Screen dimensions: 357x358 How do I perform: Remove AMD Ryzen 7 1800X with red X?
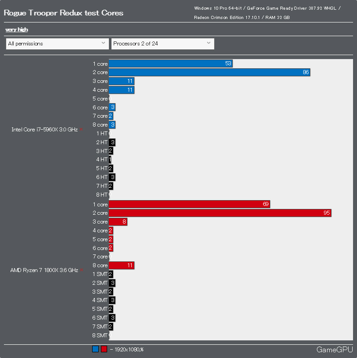(82, 270)
